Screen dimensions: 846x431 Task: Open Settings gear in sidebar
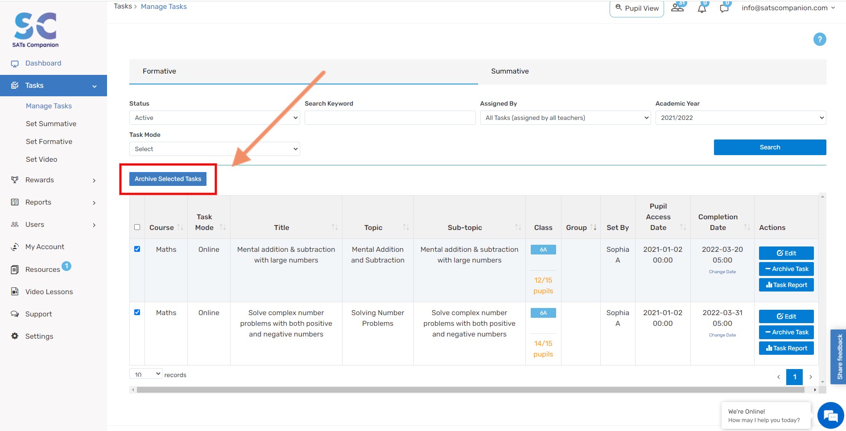(15, 336)
